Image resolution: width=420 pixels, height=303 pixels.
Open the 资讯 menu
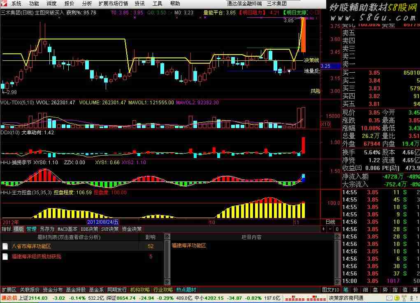click(x=139, y=3)
